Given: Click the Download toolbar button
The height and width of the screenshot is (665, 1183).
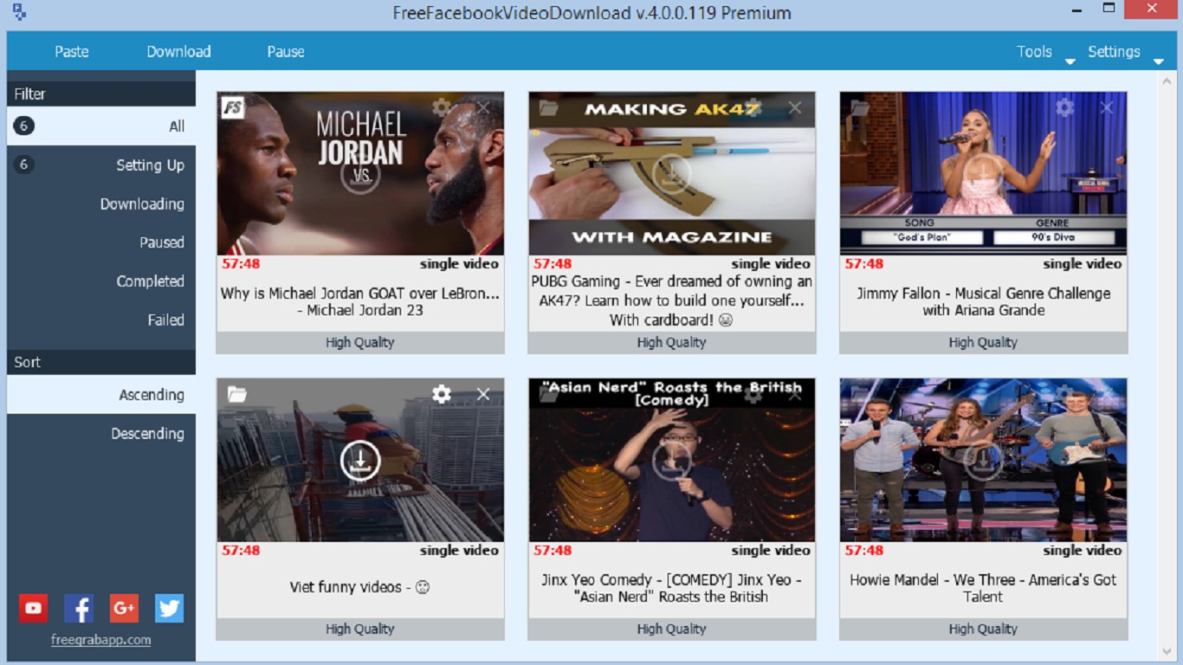Looking at the screenshot, I should tap(178, 52).
